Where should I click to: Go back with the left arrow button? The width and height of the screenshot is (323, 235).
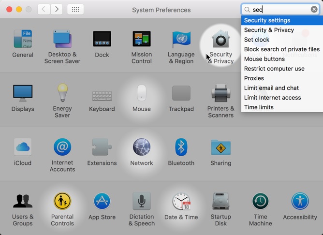click(44, 9)
